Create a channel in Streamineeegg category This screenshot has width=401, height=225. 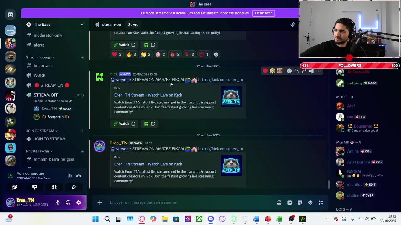(x=82, y=57)
